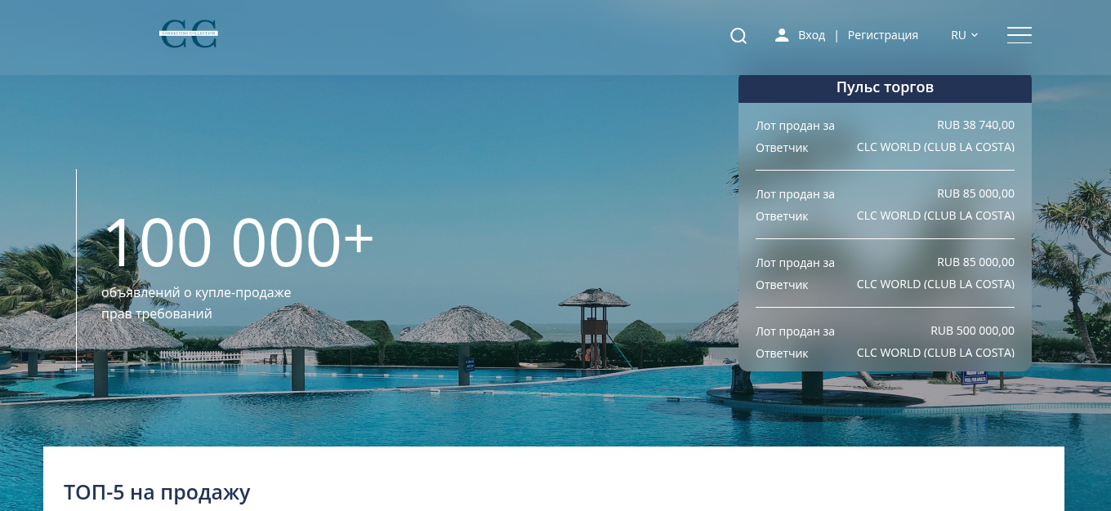Image resolution: width=1111 pixels, height=511 pixels.
Task: Click the CC logo in the header
Action: pos(189,34)
